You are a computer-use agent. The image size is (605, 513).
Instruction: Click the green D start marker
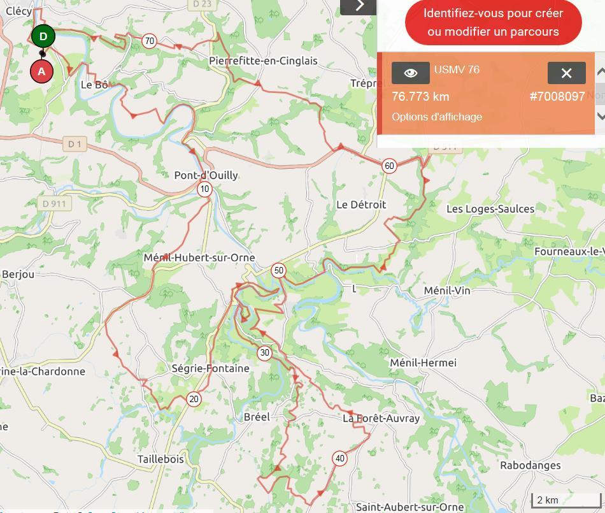tap(43, 36)
